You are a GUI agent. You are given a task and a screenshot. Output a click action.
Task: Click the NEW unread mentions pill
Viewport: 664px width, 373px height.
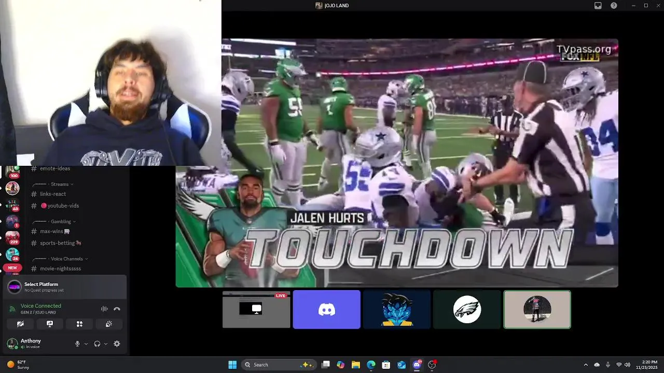pyautogui.click(x=12, y=268)
